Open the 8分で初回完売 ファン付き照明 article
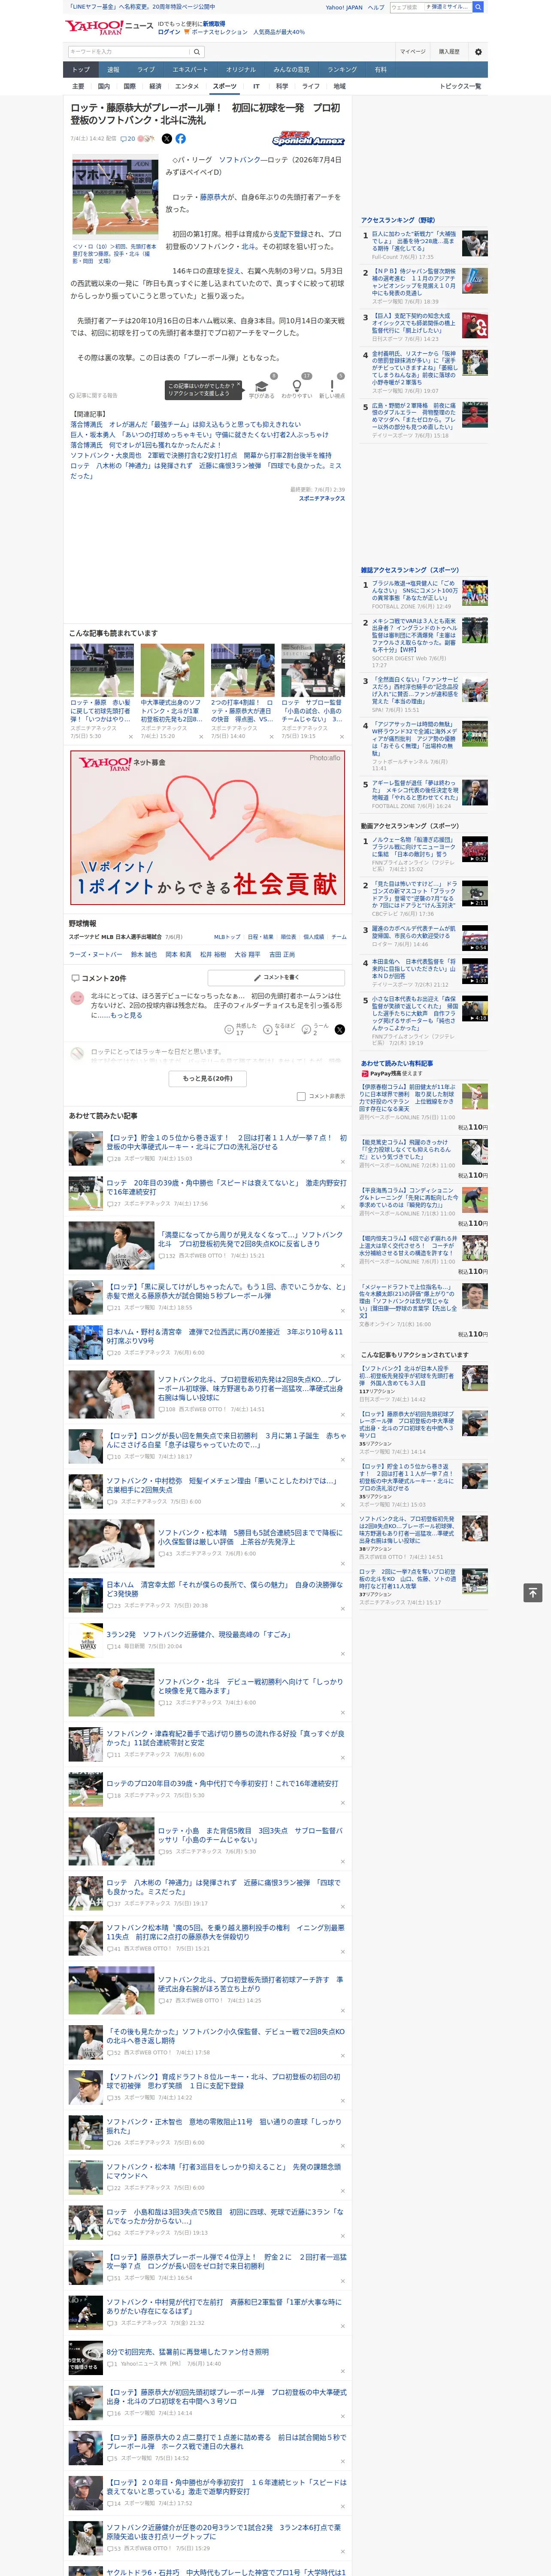This screenshot has width=551, height=2576. coord(187,2352)
